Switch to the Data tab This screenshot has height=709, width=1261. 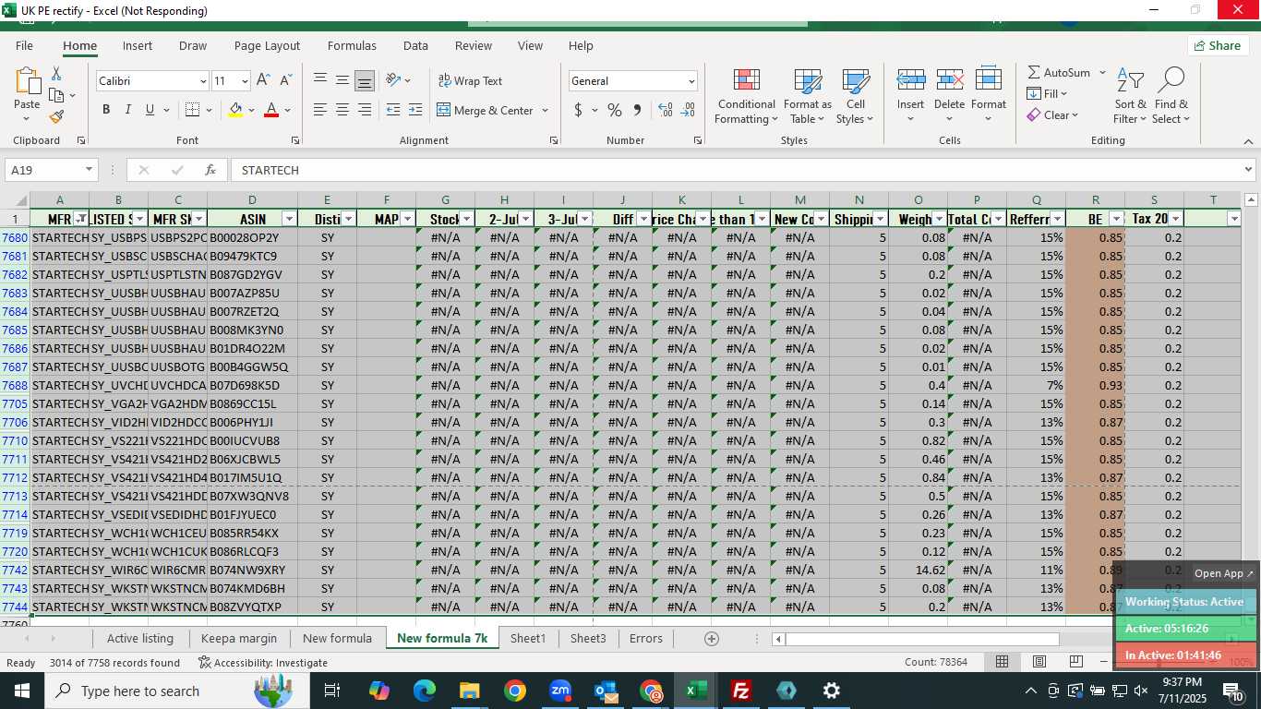pyautogui.click(x=415, y=45)
